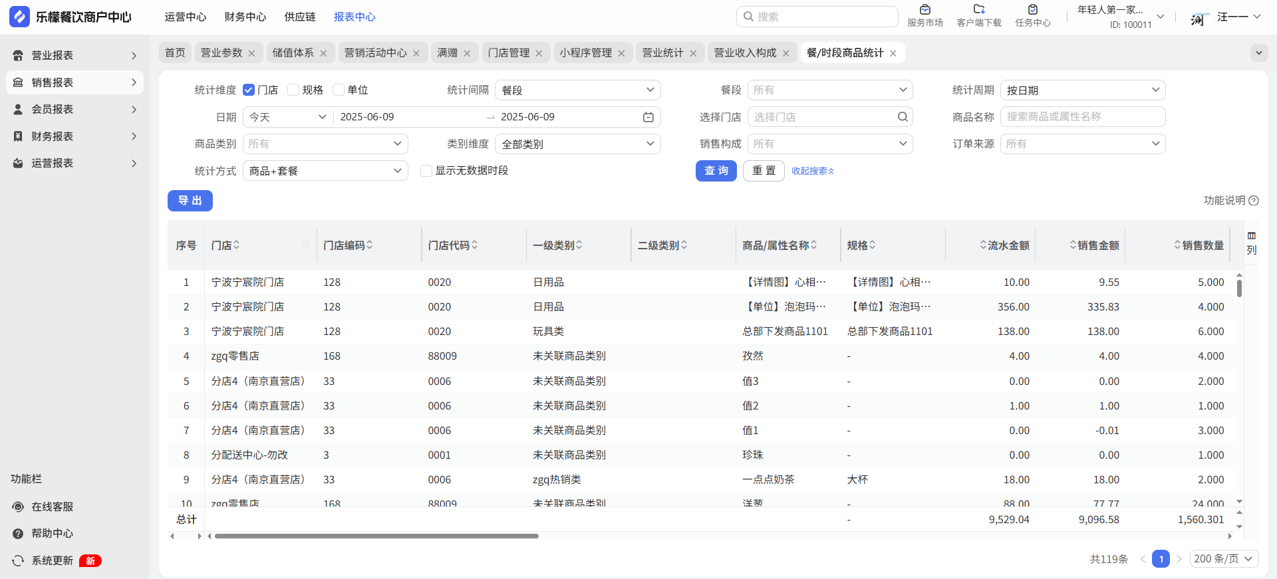Sort by 流水金额 column sort icon
Screen dimensions: 1277x579
[x=983, y=245]
